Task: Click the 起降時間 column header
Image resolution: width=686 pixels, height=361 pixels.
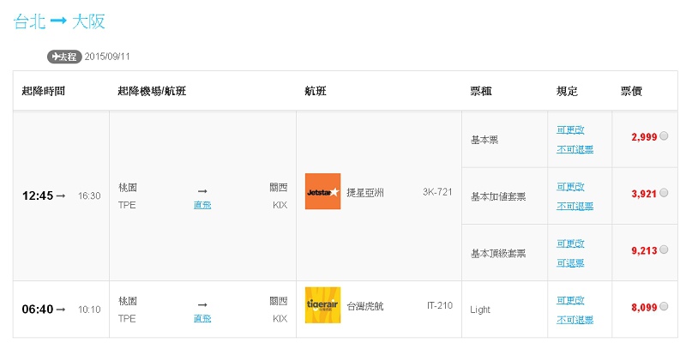Action: 44,91
